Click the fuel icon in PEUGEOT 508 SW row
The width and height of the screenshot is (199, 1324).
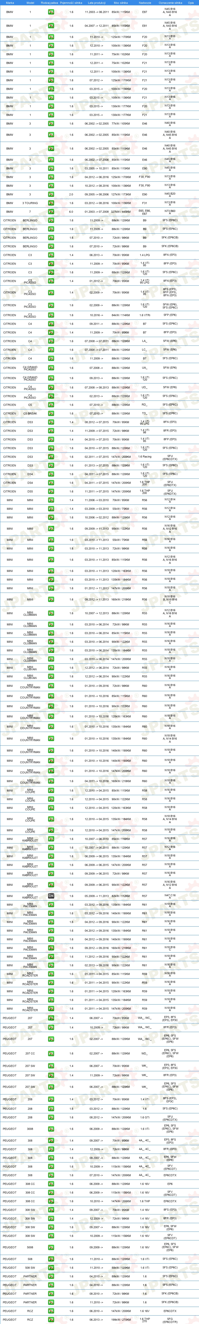point(51,1268)
